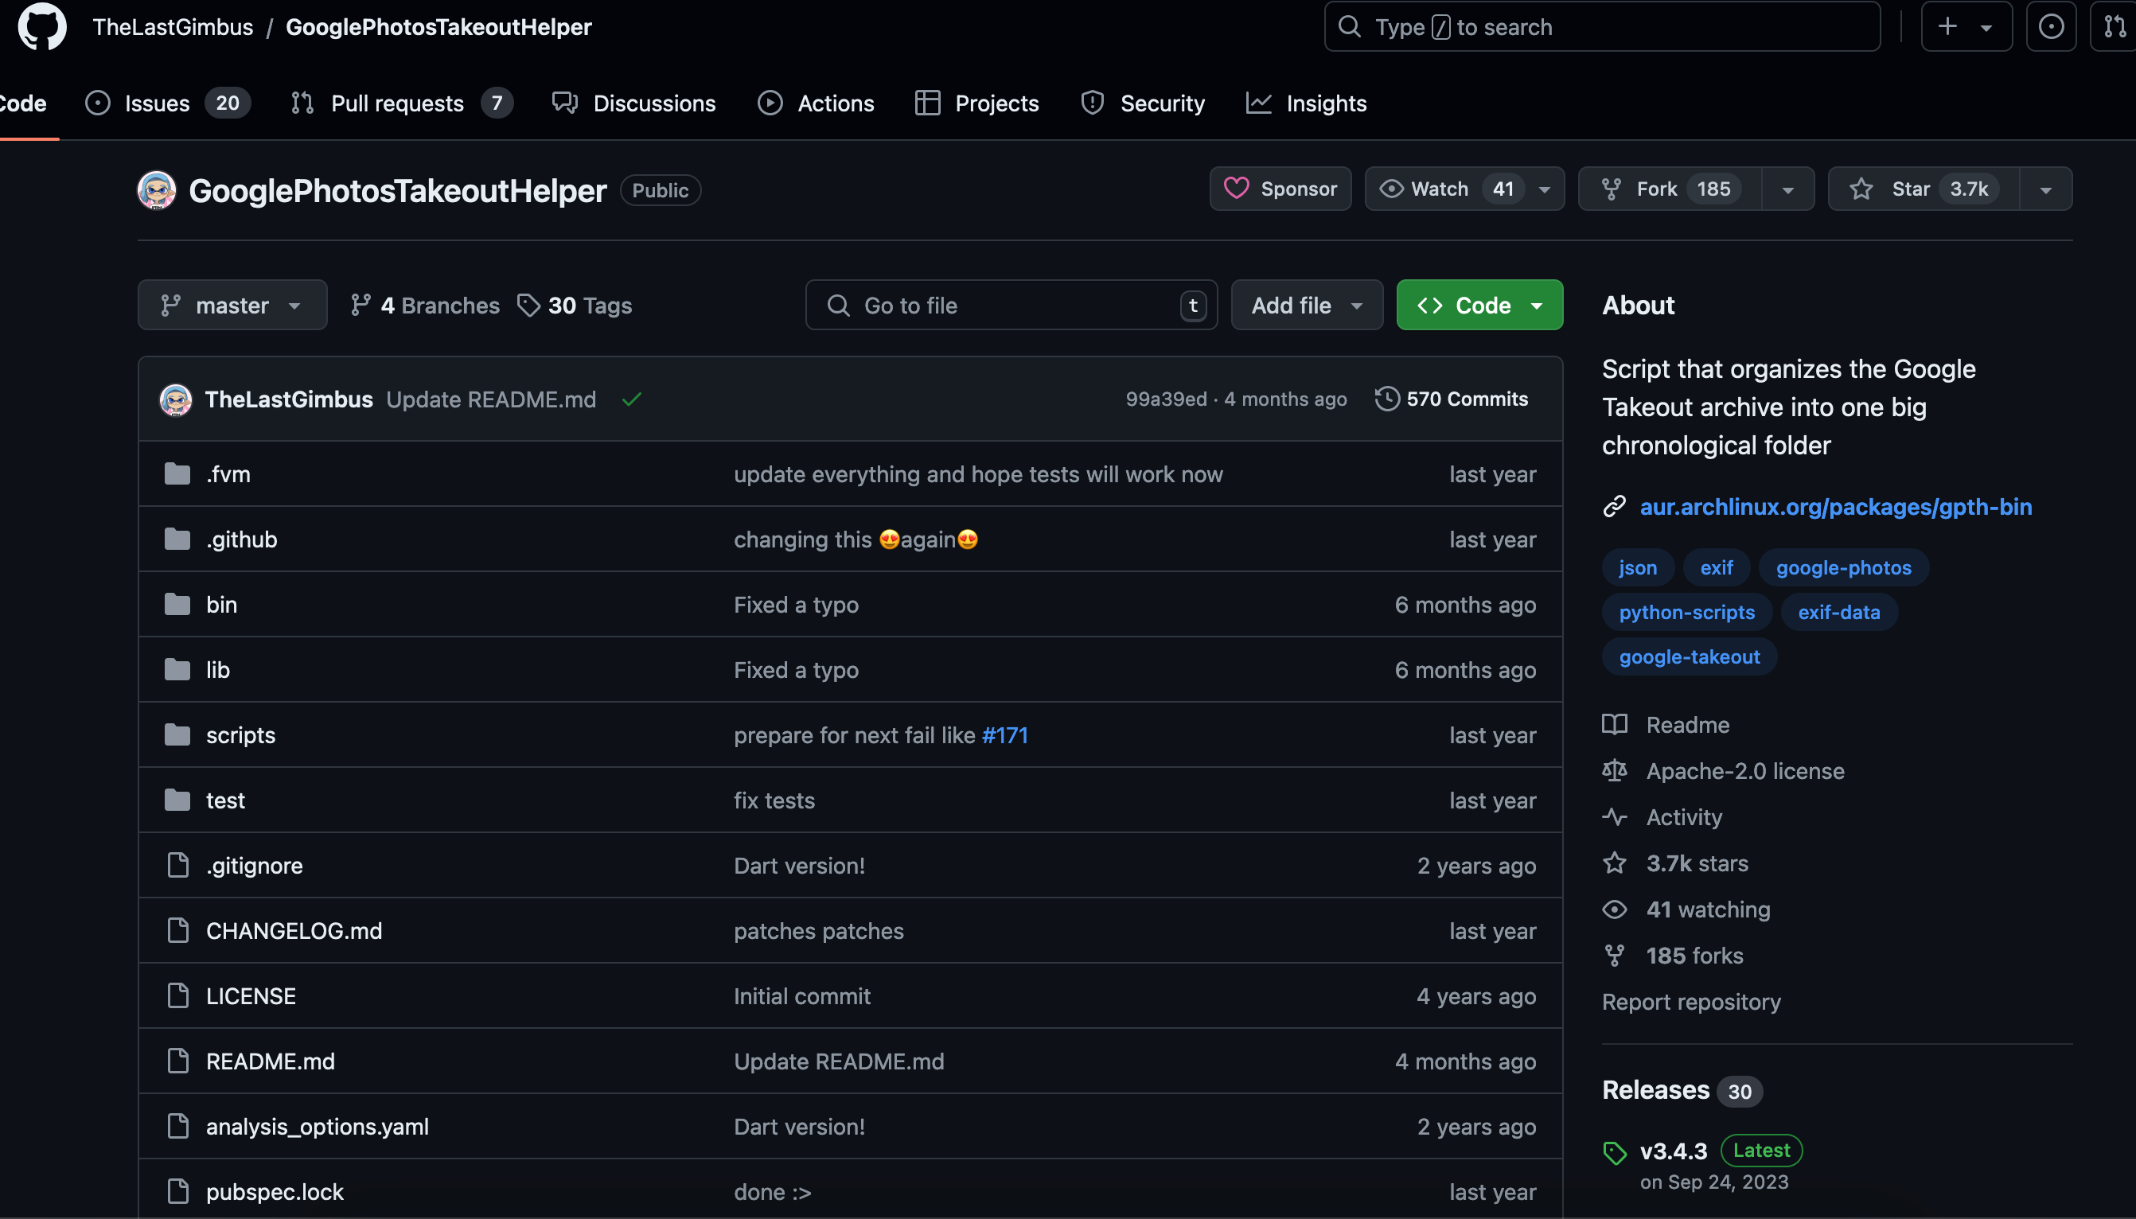Open the aur.archlinux.org package link
This screenshot has height=1219, width=2136.
1835,507
